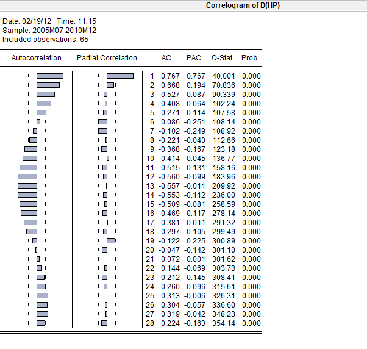Viewport: 367px width, 349px height.
Task: Click the lag 19 partial correlation bar
Action: pos(111,240)
